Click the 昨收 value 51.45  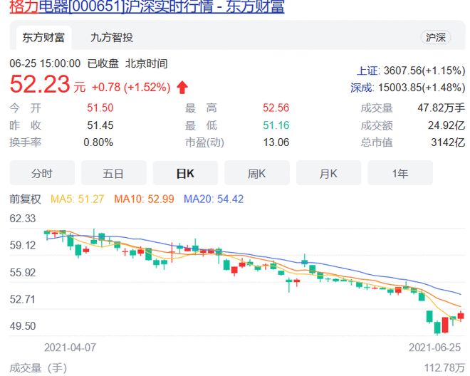tap(100, 125)
